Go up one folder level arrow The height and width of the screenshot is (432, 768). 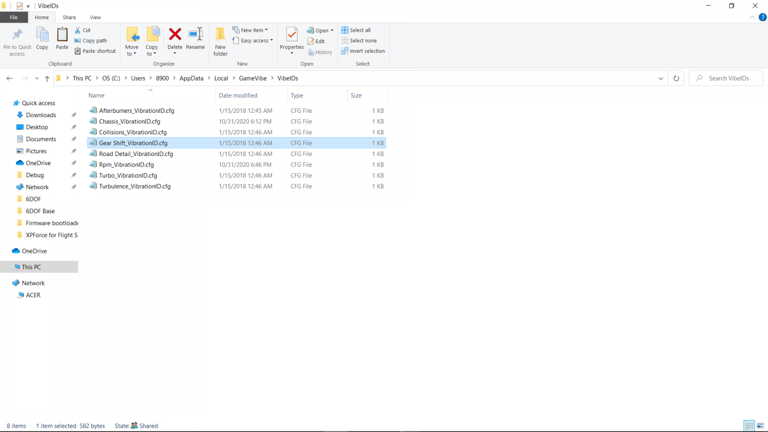[47, 78]
